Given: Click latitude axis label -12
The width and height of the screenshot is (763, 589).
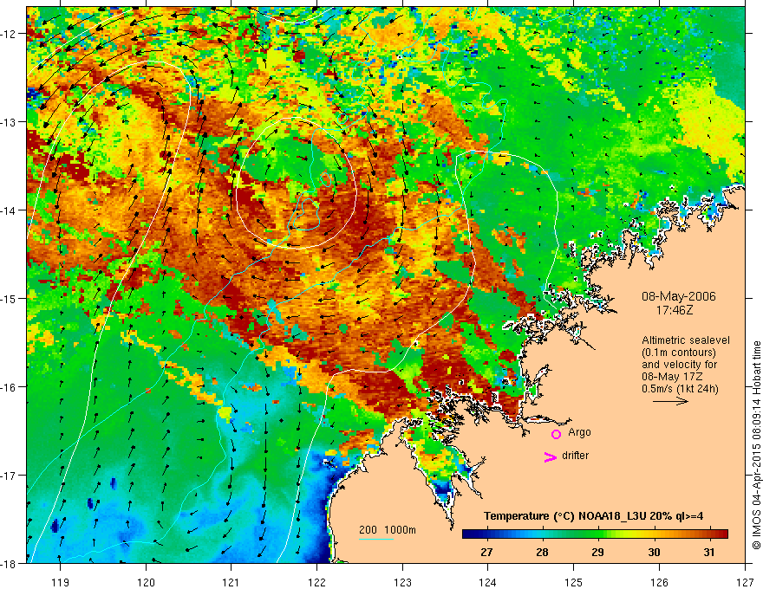Looking at the screenshot, I should tap(10, 34).
